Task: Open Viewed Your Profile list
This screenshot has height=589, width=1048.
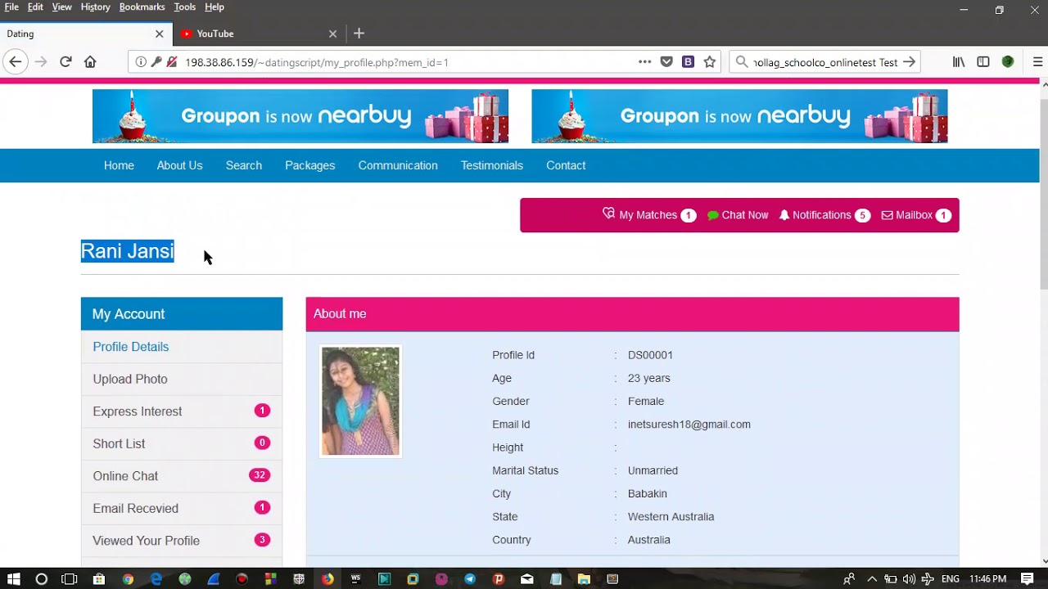Action: coord(182,541)
